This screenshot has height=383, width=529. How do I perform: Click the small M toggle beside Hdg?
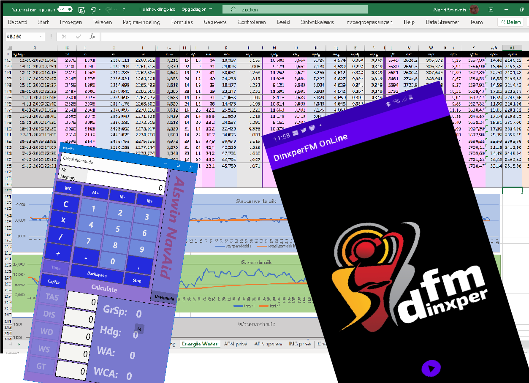139,329
